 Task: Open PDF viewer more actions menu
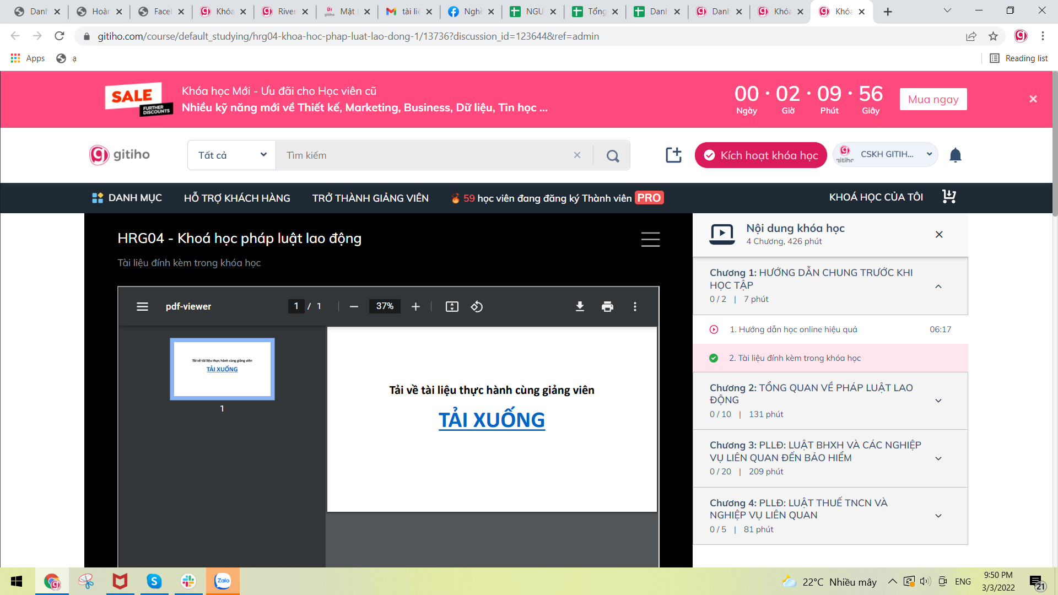point(635,306)
